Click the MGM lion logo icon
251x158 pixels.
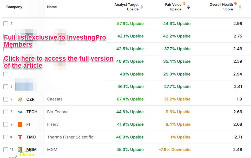pos(20,149)
